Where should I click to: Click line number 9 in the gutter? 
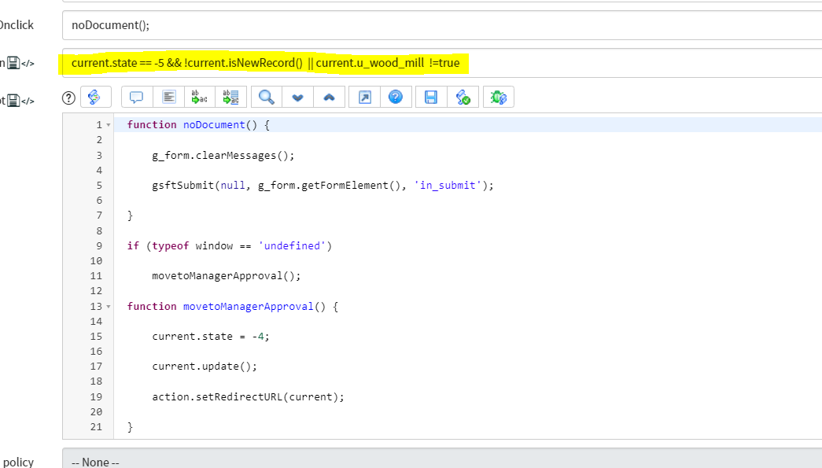99,245
